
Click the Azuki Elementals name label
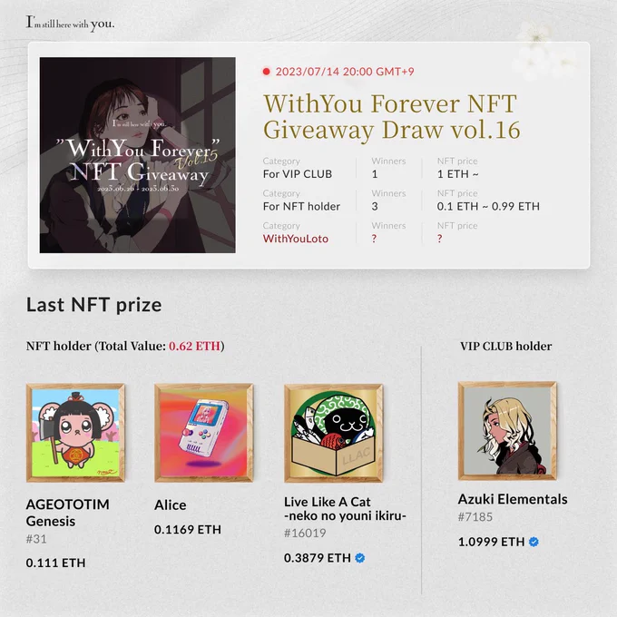513,499
